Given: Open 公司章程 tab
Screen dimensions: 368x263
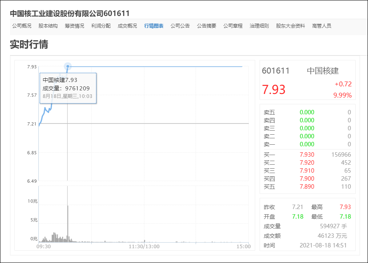Looking at the screenshot, I should point(233,26).
